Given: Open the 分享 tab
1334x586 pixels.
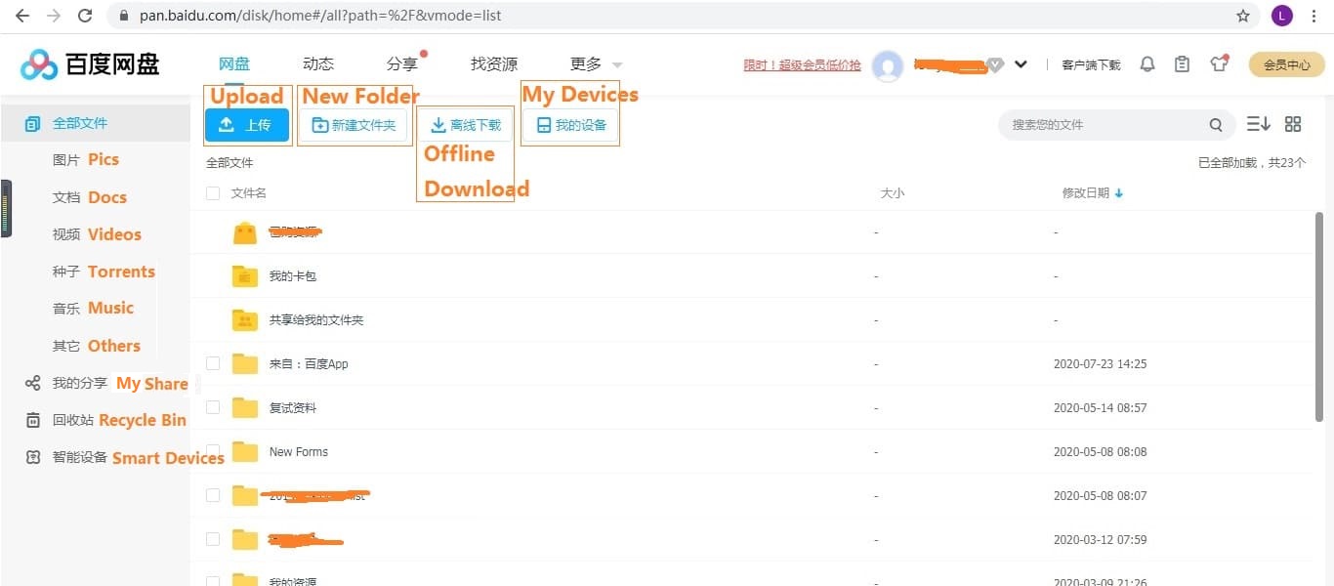Looking at the screenshot, I should 401,64.
